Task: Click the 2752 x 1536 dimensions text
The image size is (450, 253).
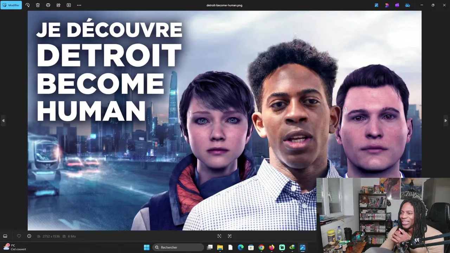Action: 51,236
